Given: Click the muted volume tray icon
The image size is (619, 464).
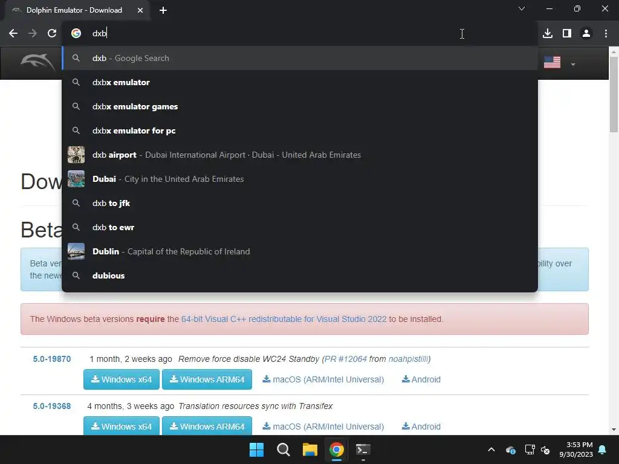Looking at the screenshot, I should click(545, 449).
